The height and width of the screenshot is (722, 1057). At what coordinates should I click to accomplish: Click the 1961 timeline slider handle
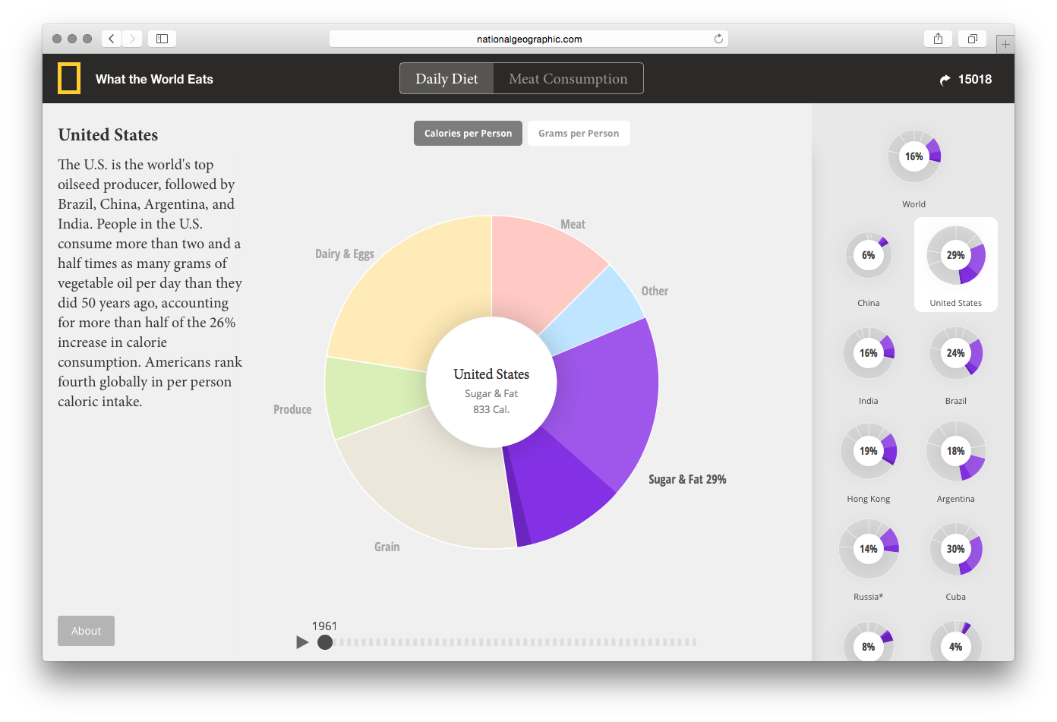[x=325, y=642]
